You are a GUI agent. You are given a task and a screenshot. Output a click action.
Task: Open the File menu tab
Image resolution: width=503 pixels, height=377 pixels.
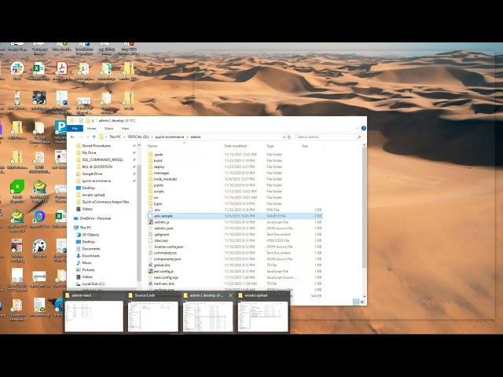pyautogui.click(x=75, y=129)
